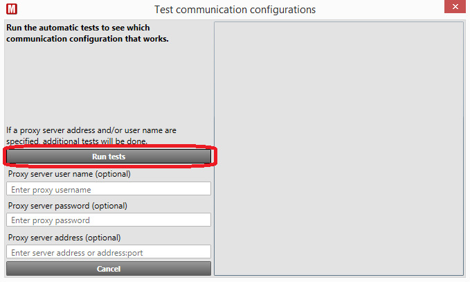Click the 'Proxy server user name (optional)' label
Viewport: 470px width, 282px height.
pos(69,174)
